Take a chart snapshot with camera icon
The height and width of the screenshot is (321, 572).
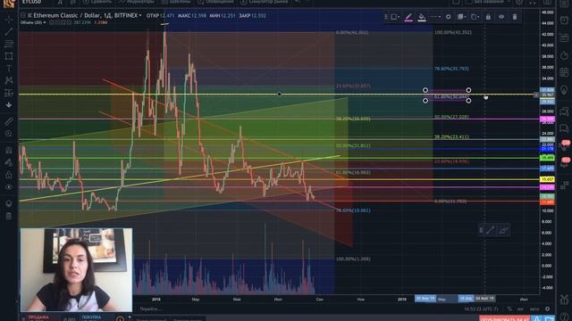547,2
